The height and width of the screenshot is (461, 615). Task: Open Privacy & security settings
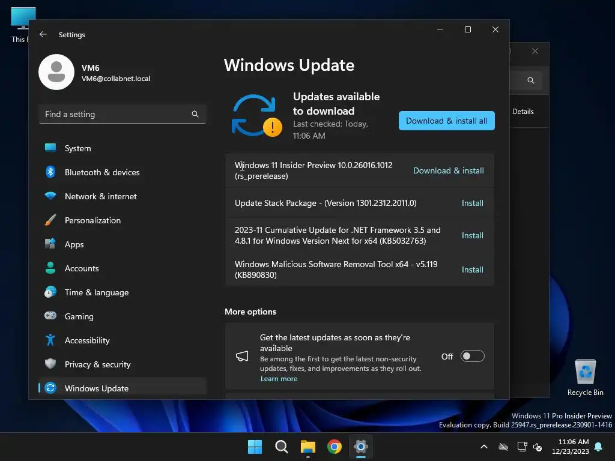point(123,364)
